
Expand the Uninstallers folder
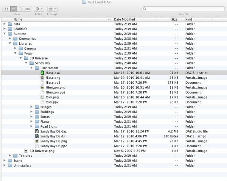point(5,165)
